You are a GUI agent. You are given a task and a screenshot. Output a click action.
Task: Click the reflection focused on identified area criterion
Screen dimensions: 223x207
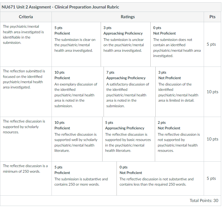[x=24, y=79]
